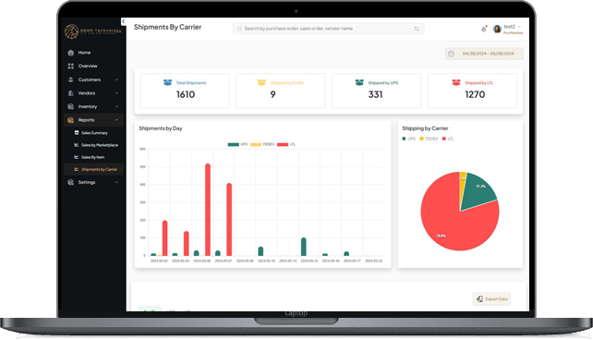Image resolution: width=593 pixels, height=340 pixels.
Task: Click the Sales by Marketplace chart icon
Action: pyautogui.click(x=77, y=145)
